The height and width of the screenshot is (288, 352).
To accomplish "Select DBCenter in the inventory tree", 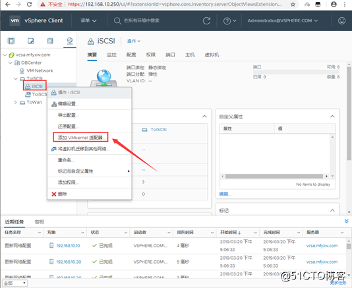I will (x=31, y=63).
